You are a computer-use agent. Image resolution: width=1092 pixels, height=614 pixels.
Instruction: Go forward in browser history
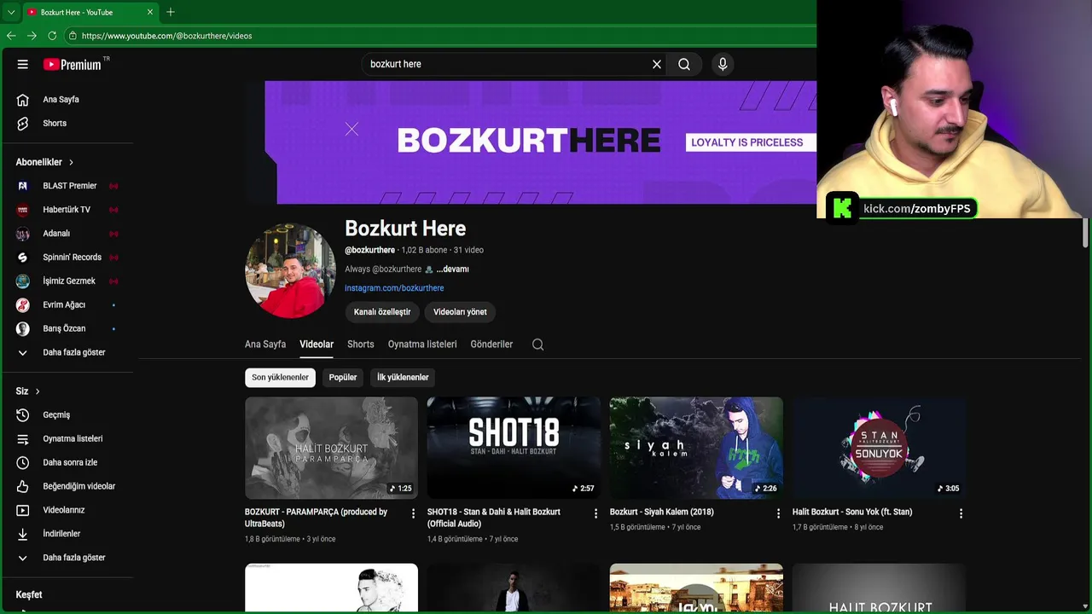point(32,36)
